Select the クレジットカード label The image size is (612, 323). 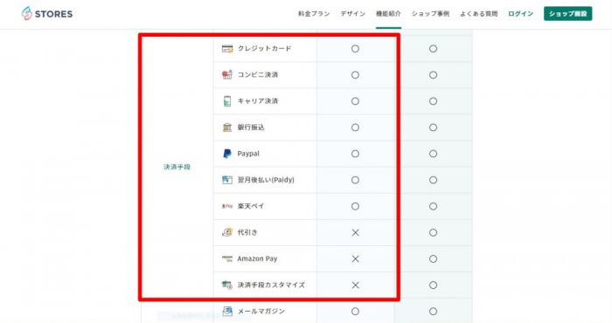[264, 49]
